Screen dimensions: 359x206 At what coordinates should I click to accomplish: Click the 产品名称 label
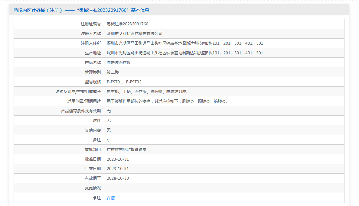93,63
